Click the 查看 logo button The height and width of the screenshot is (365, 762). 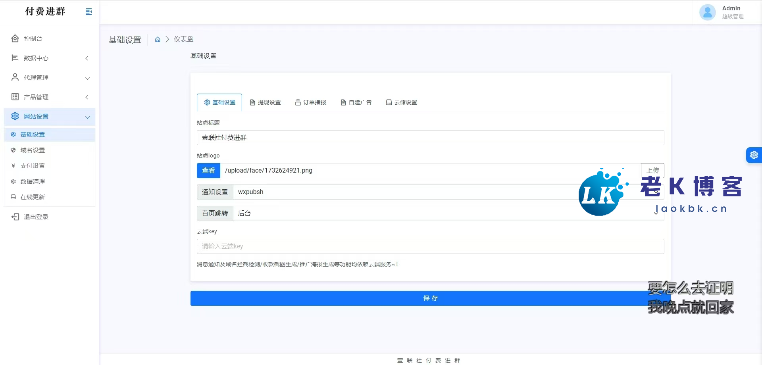(x=208, y=171)
